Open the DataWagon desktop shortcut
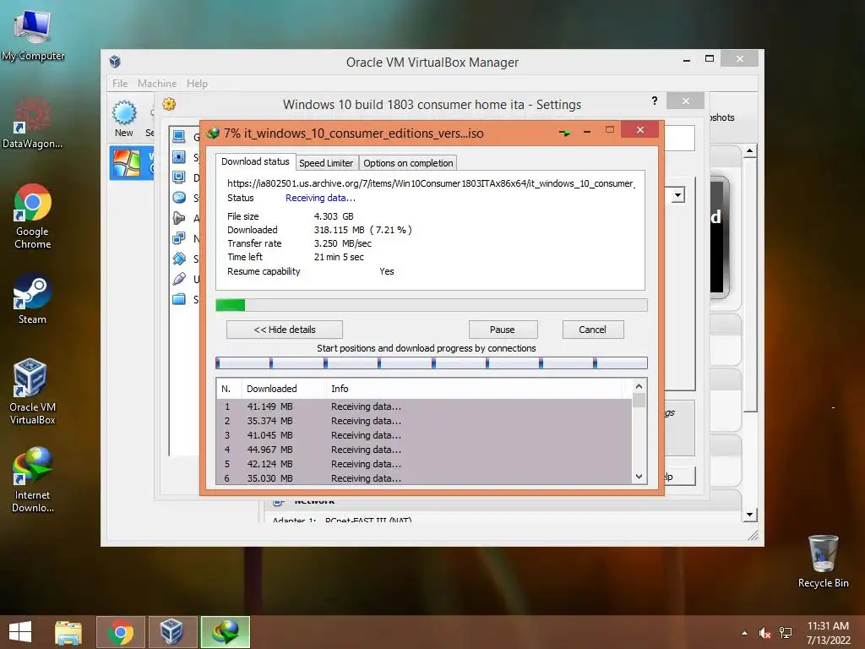 [x=32, y=123]
